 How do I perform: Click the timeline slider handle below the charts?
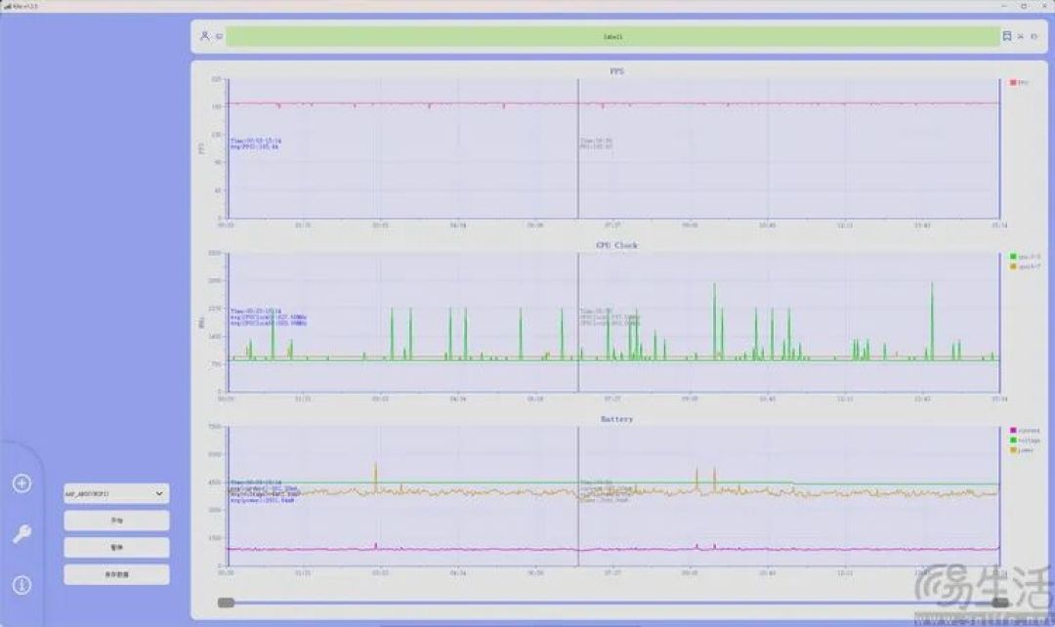226,603
